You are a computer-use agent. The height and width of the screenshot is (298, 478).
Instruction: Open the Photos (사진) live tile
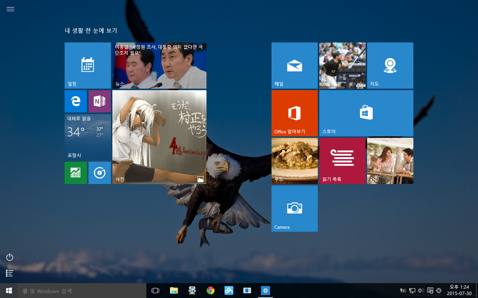[159, 137]
